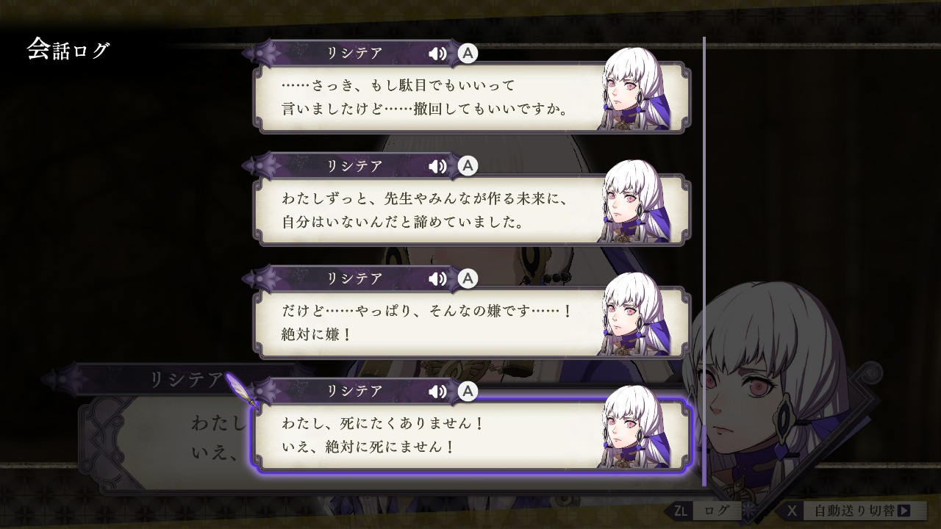Select the highlighted entry わたし、死にたくありません

(469, 435)
